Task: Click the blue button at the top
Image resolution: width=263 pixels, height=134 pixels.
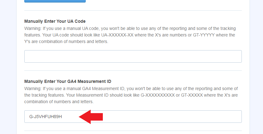Action: [55, 1]
